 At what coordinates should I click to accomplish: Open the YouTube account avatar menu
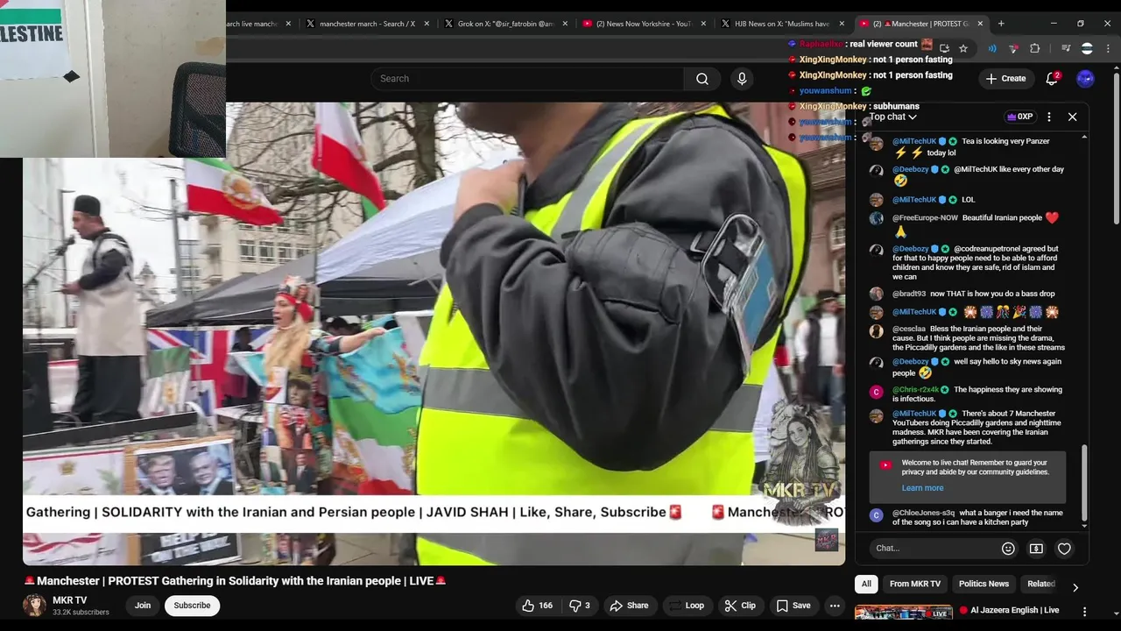click(x=1085, y=79)
